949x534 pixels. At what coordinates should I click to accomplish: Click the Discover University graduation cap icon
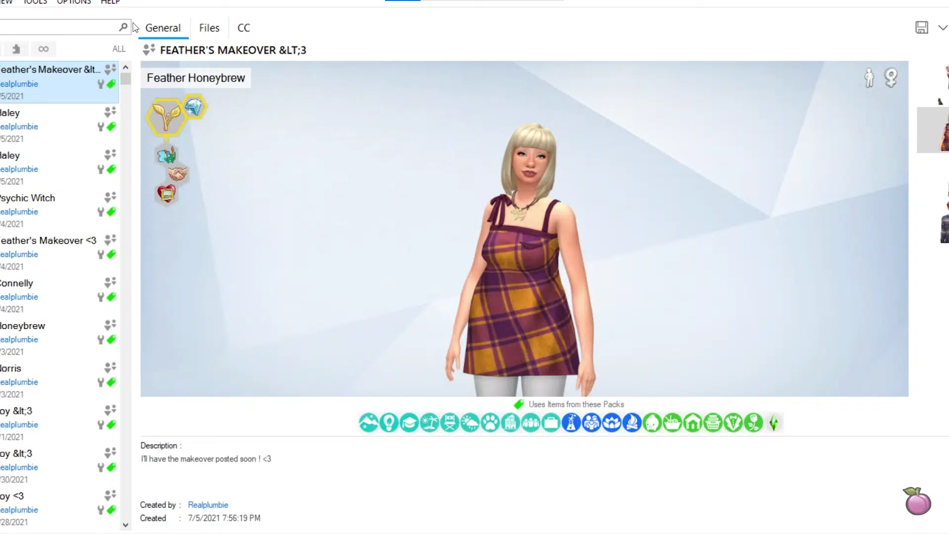click(409, 423)
